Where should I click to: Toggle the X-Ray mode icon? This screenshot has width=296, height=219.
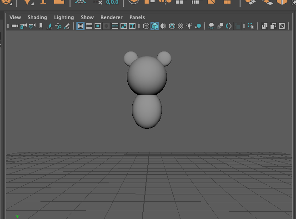point(265,26)
